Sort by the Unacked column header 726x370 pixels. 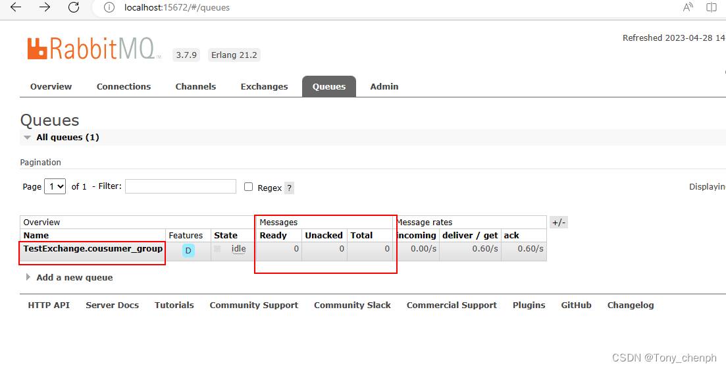click(324, 235)
